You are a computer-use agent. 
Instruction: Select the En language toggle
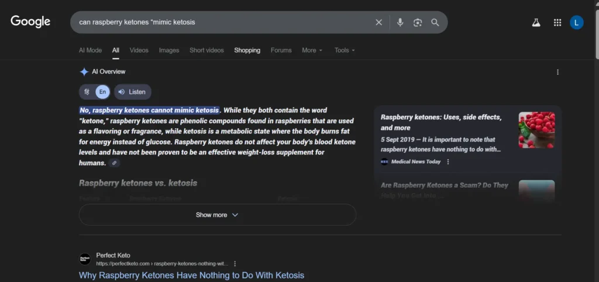tap(102, 92)
